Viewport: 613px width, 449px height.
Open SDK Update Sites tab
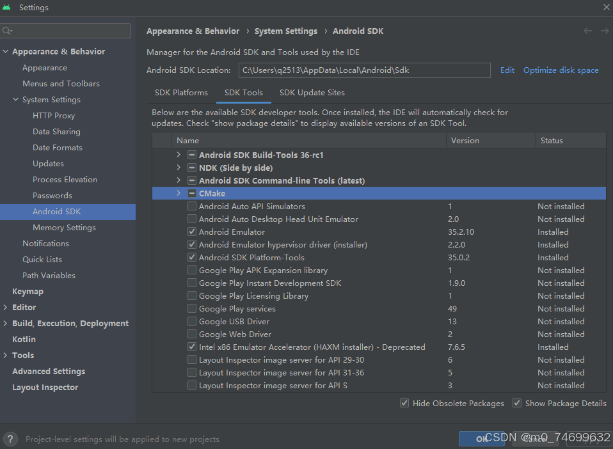point(312,93)
